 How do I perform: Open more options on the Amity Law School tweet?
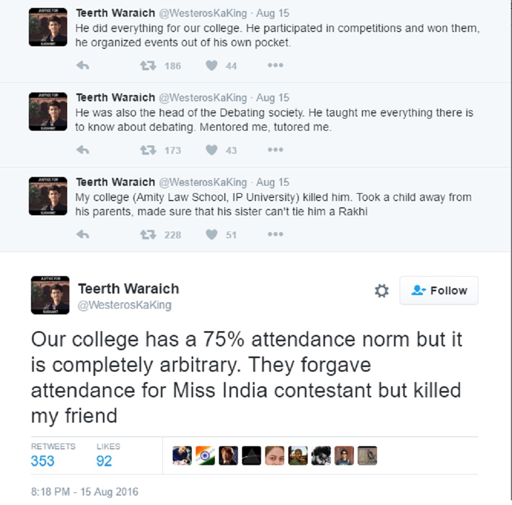(x=275, y=234)
